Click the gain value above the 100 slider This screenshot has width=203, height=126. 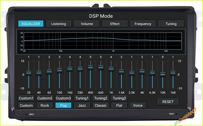(x=60, y=57)
